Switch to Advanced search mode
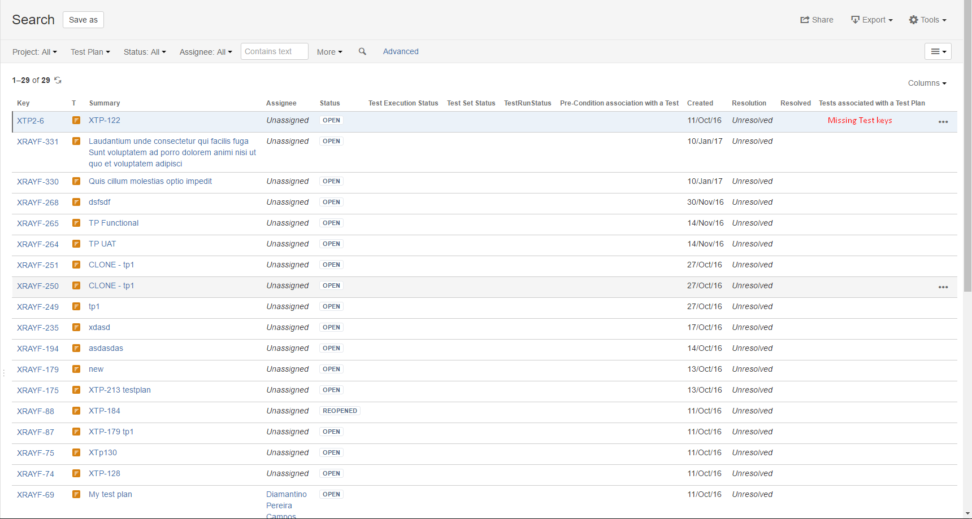Screen dimensions: 972x519 coord(401,51)
